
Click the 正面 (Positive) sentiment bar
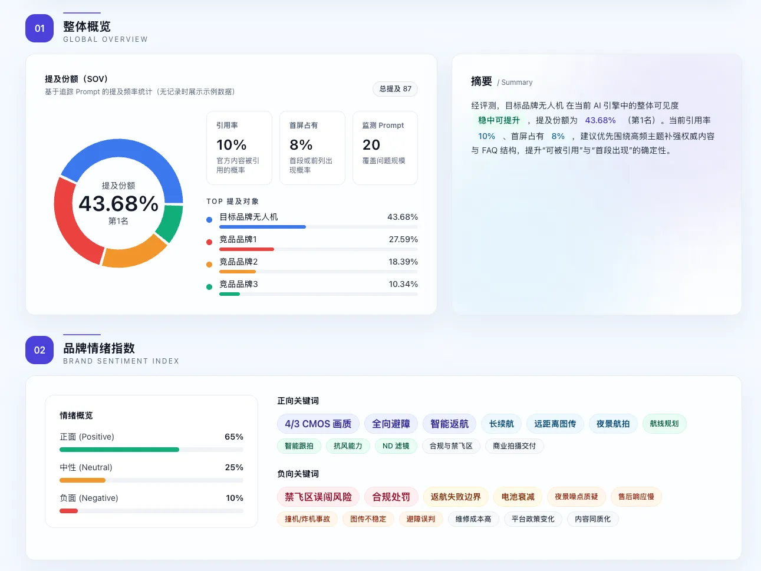tap(151, 450)
